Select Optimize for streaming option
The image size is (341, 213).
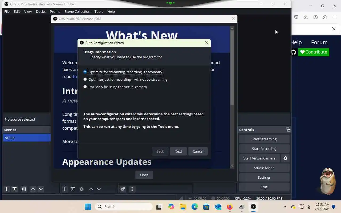point(123,72)
